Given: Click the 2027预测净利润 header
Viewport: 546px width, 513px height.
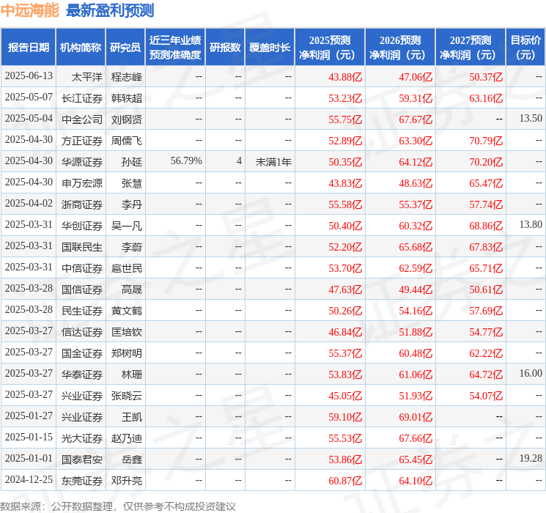Looking at the screenshot, I should [x=471, y=48].
